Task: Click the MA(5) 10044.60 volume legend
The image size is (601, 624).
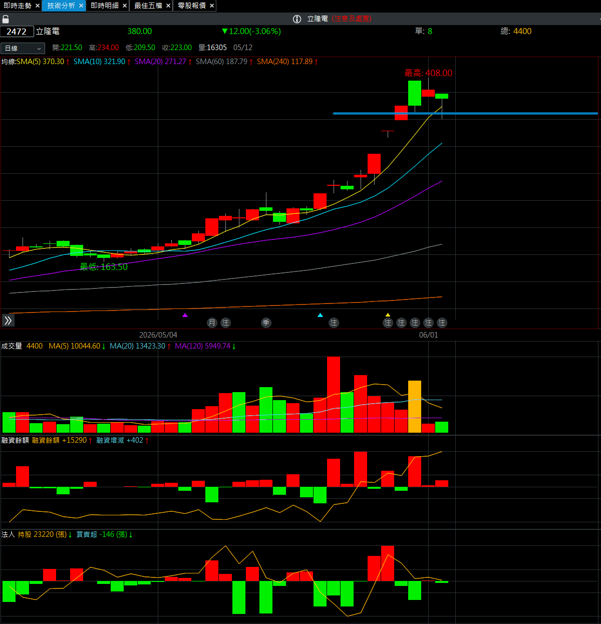Action: [77, 346]
